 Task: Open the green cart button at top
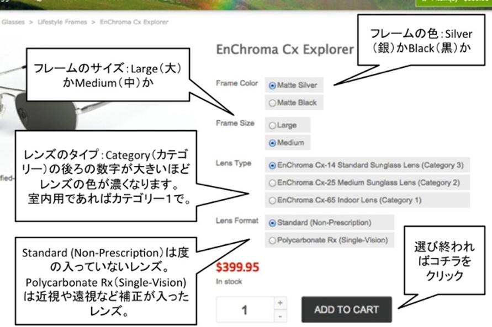point(453,3)
